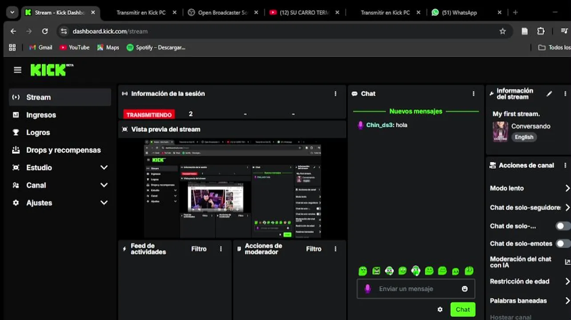This screenshot has height=320, width=571.
Task: Select Stream in the sidebar
Action: coord(60,97)
